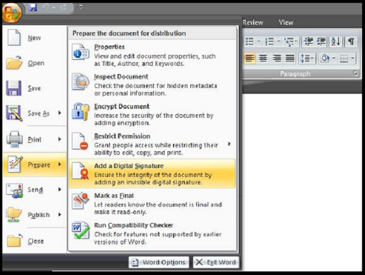365x275 pixels.
Task: Click the Sort A-Z icon
Action: [x=336, y=41]
